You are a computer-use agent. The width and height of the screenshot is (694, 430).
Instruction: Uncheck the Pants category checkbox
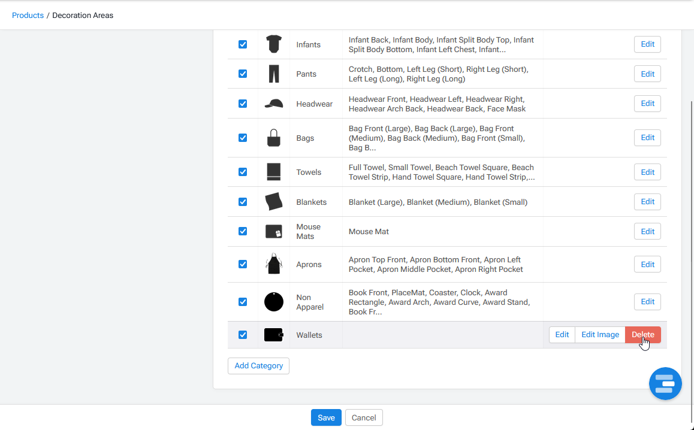click(243, 74)
